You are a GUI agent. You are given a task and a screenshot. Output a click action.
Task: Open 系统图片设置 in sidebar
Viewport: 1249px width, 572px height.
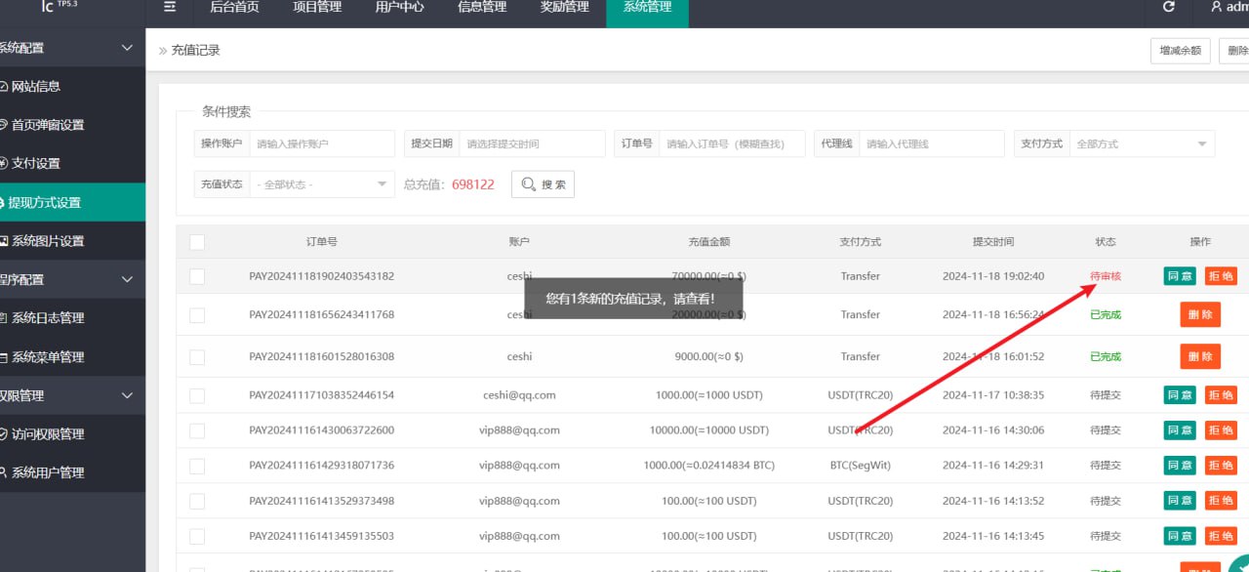(47, 241)
